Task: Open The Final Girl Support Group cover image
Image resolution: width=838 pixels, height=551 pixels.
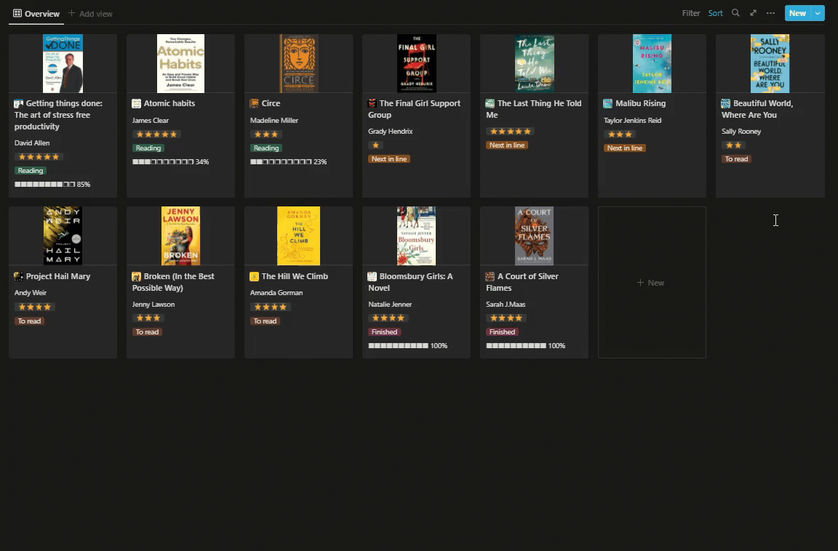Action: [x=416, y=63]
